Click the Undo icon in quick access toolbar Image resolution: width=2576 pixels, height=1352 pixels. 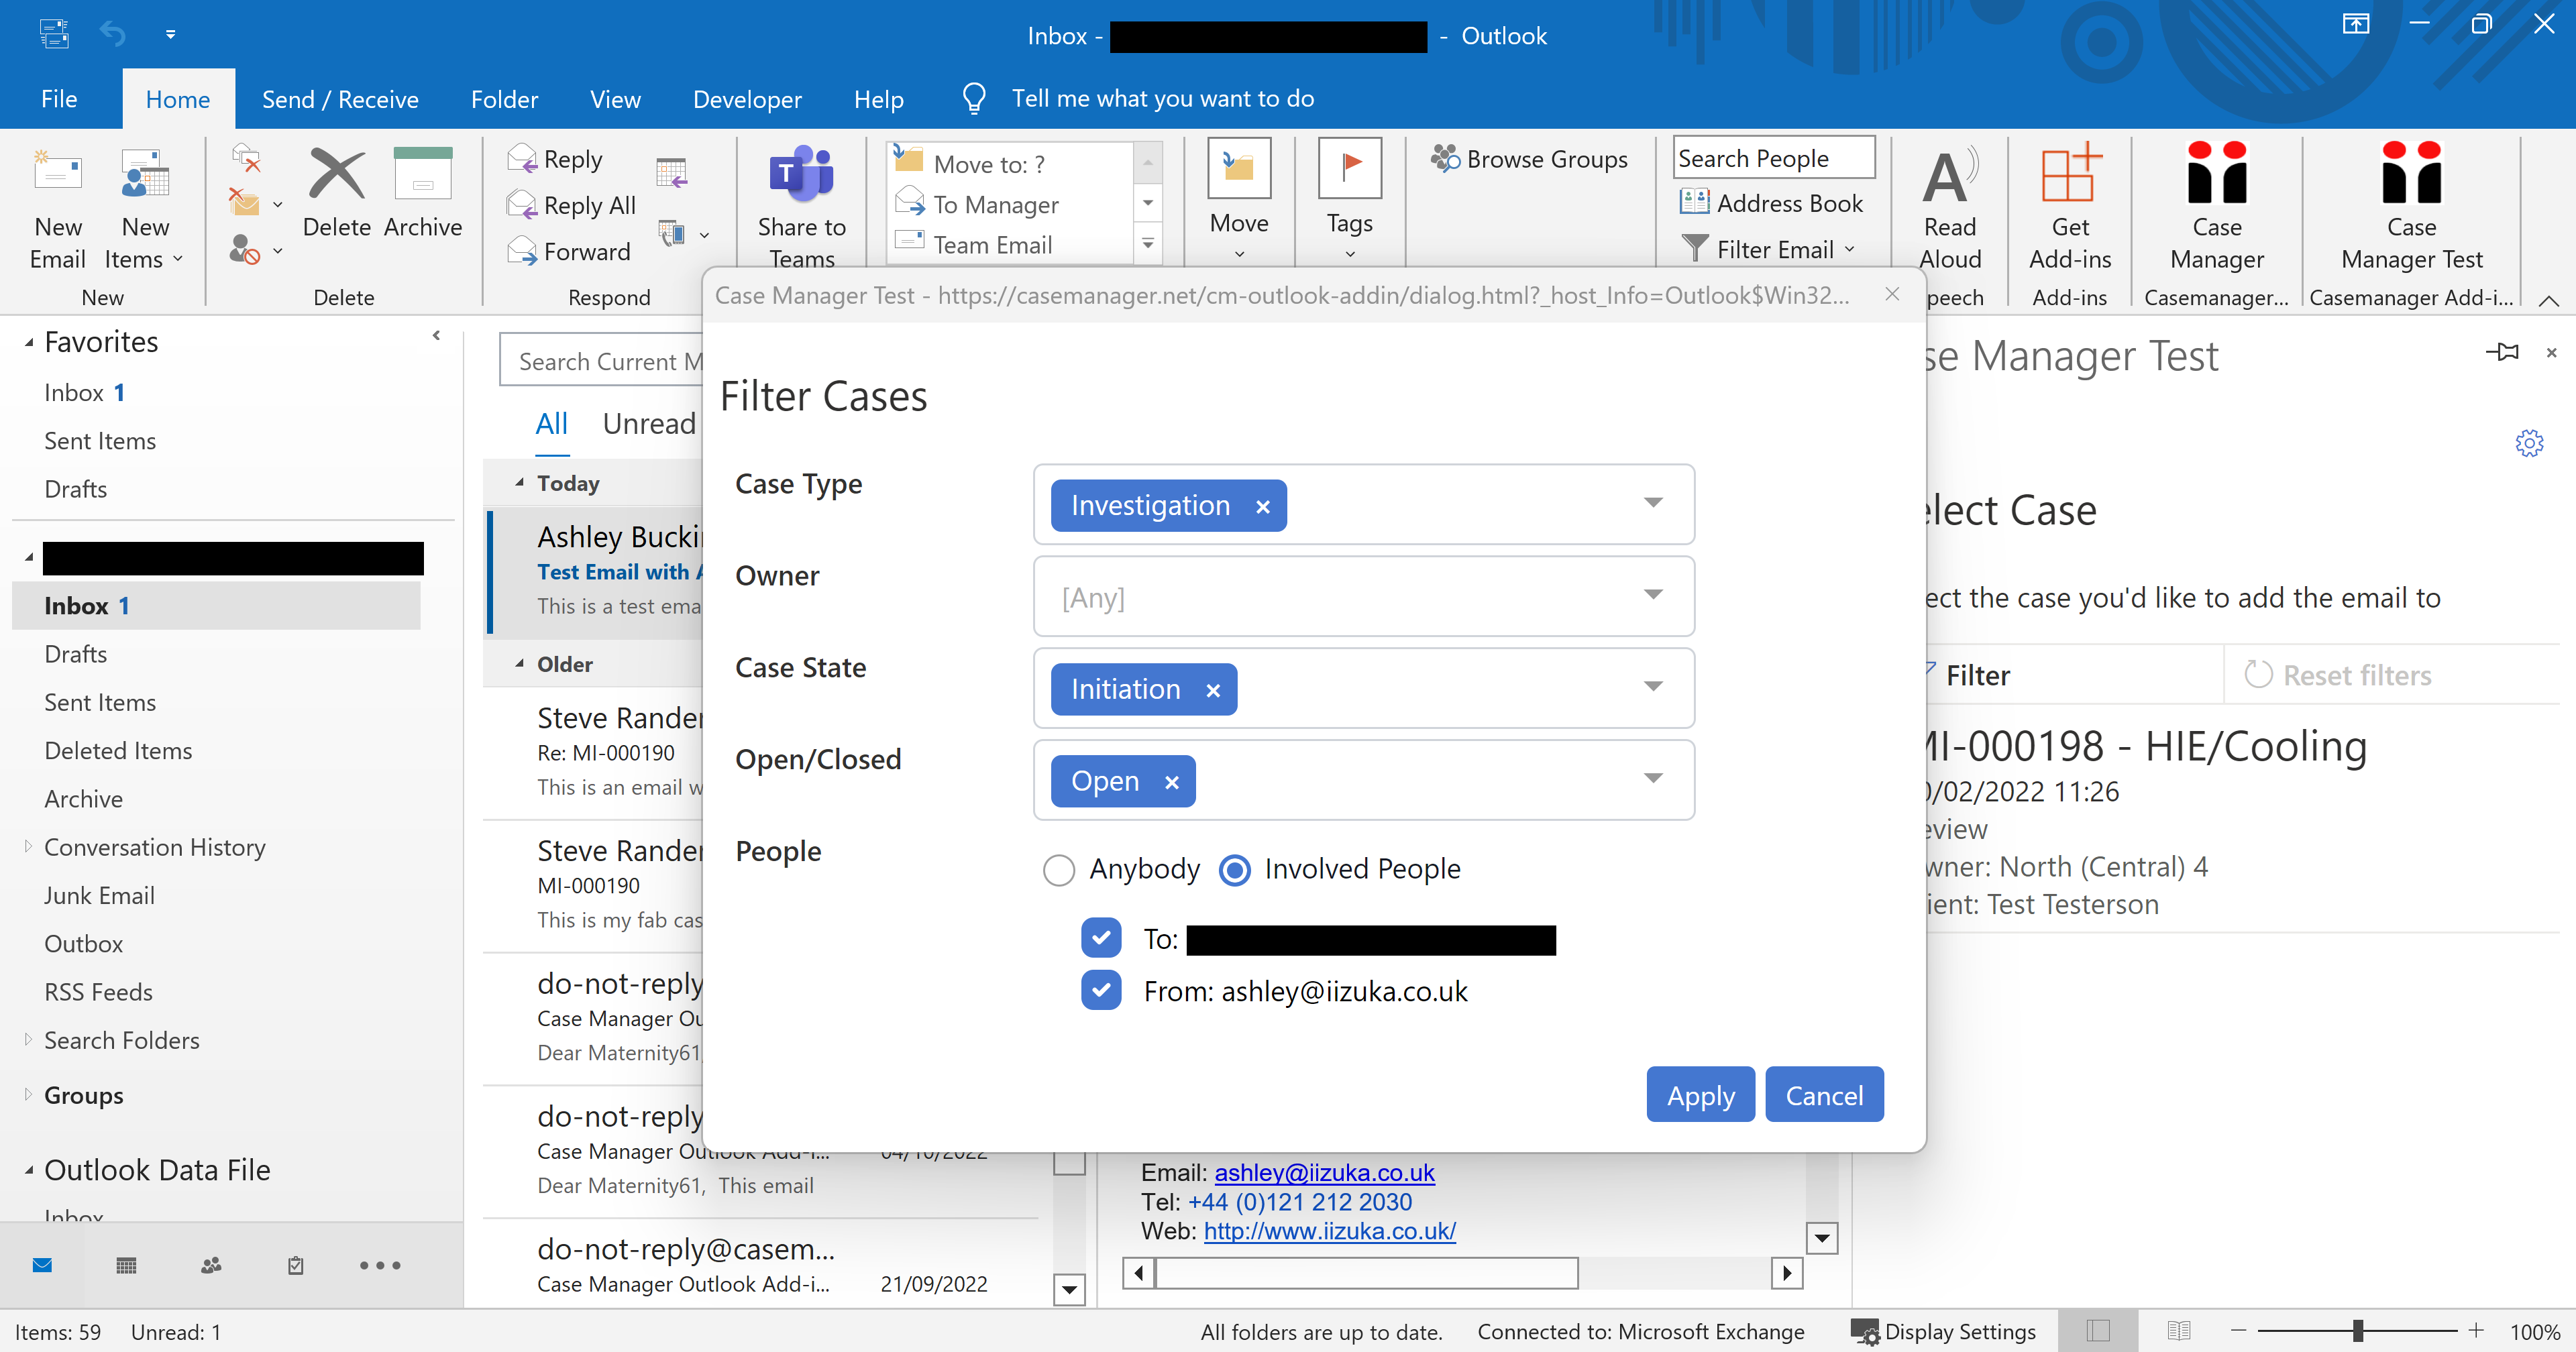click(x=113, y=34)
